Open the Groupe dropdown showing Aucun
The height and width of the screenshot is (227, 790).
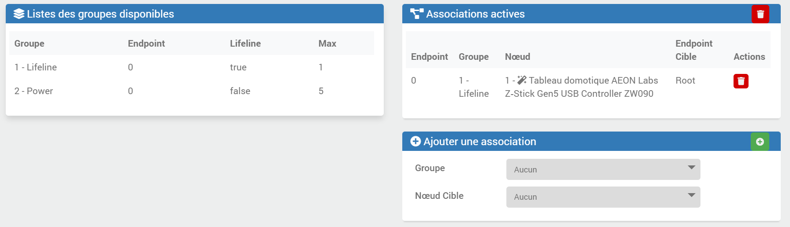pyautogui.click(x=603, y=169)
